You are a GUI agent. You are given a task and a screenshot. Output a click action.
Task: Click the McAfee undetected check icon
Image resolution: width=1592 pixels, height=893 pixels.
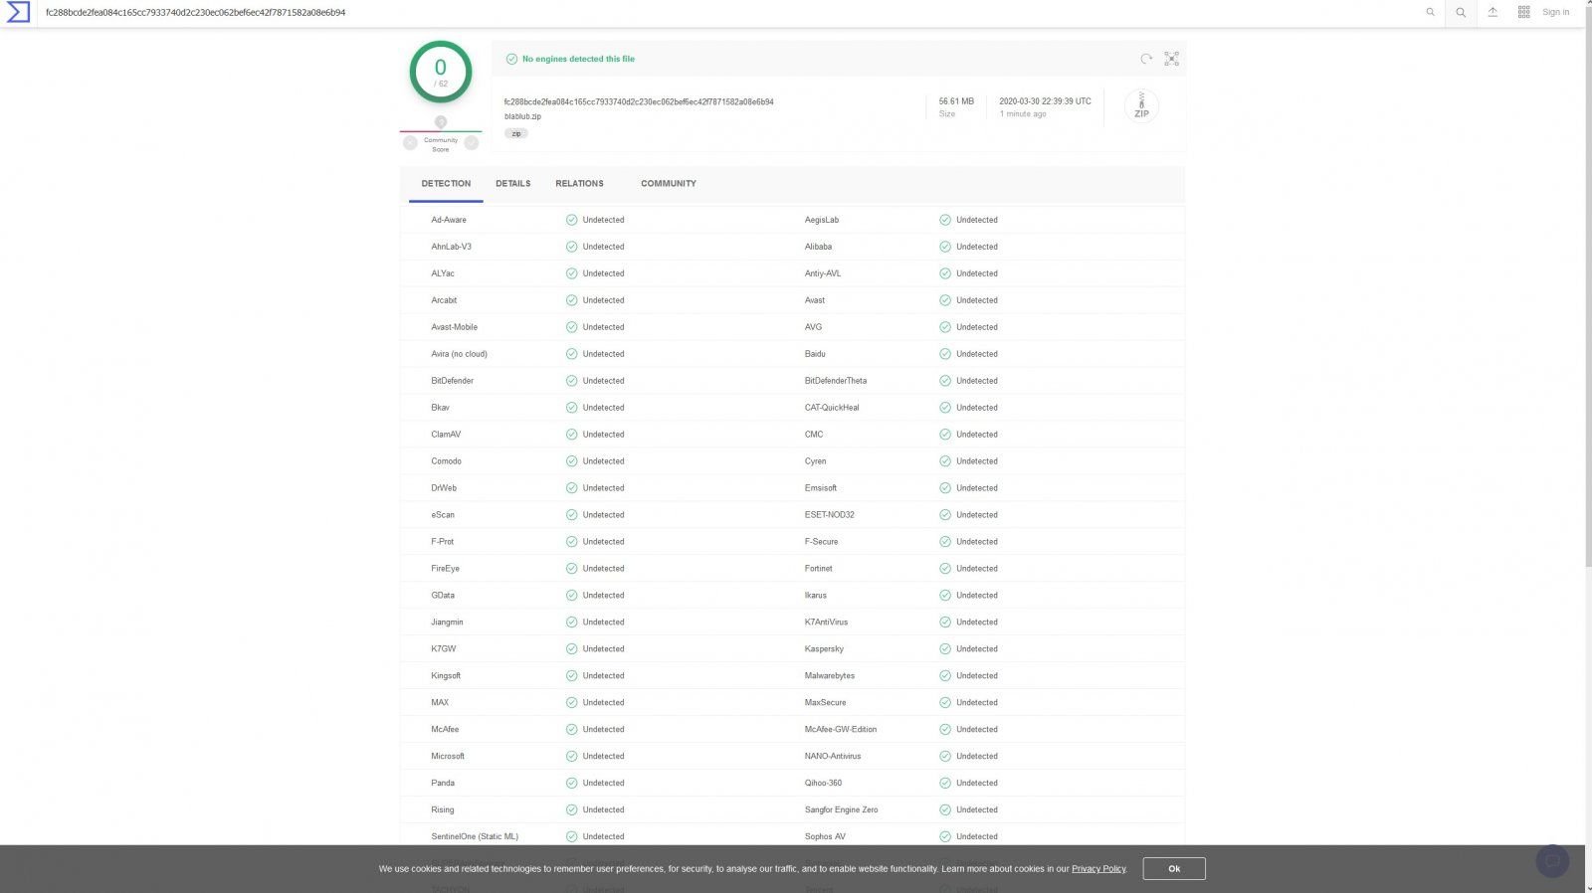pos(571,729)
